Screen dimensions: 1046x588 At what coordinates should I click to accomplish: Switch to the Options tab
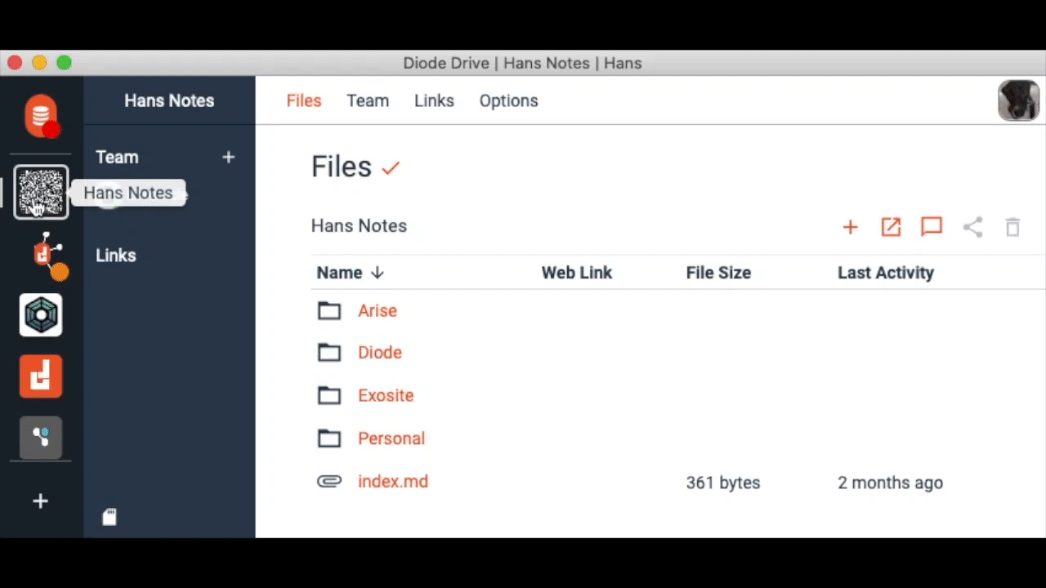pyautogui.click(x=508, y=100)
